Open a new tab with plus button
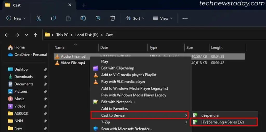 (84, 5)
